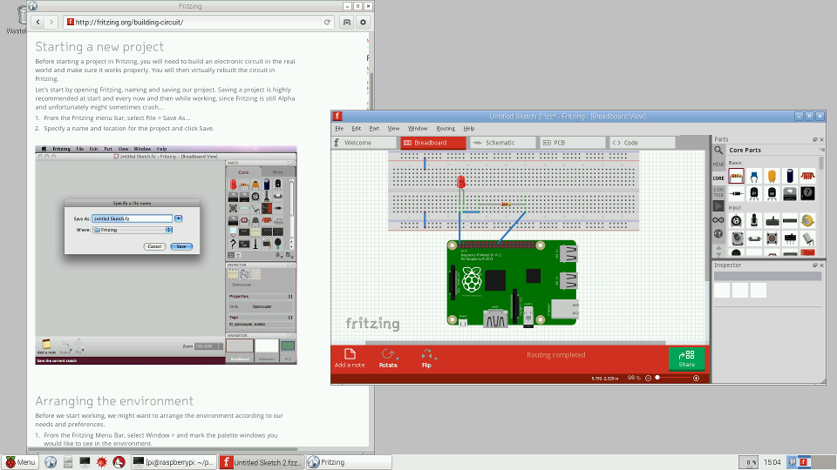Click the Rotate tool
Viewport: 837px width, 470px height.
388,358
